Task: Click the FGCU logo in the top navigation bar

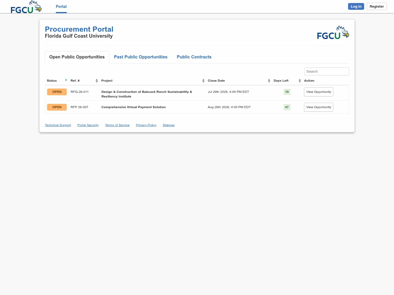Action: [x=26, y=7]
